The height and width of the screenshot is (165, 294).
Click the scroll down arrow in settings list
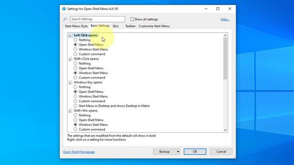[x=225, y=130]
